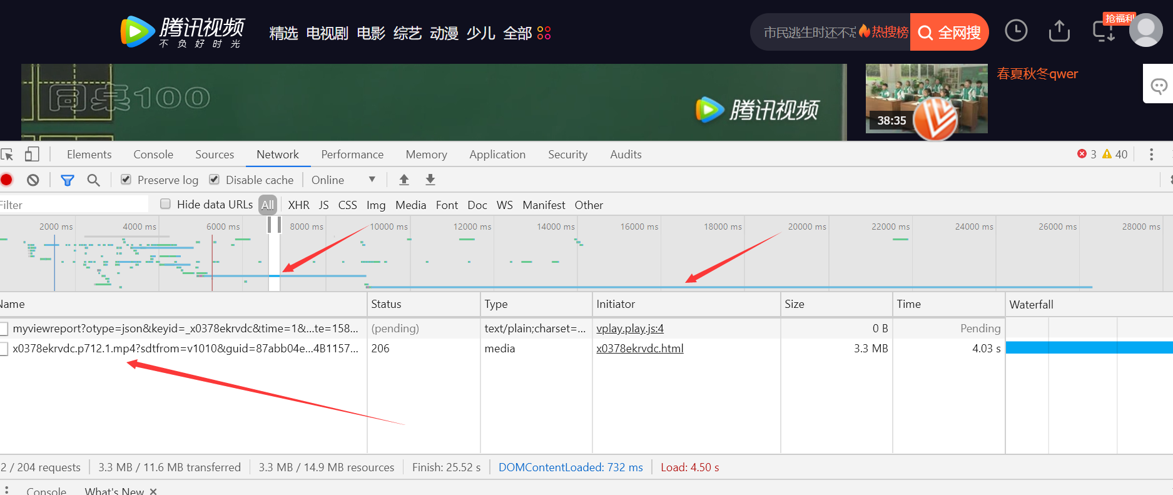Open the client download icon
Viewport: 1173px width, 495px height.
pos(1104,31)
